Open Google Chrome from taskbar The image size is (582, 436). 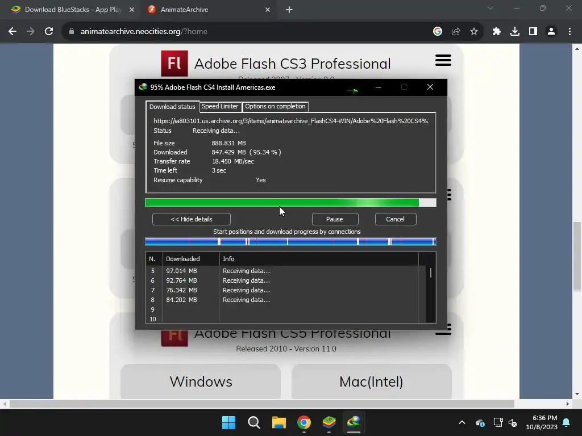(x=304, y=422)
